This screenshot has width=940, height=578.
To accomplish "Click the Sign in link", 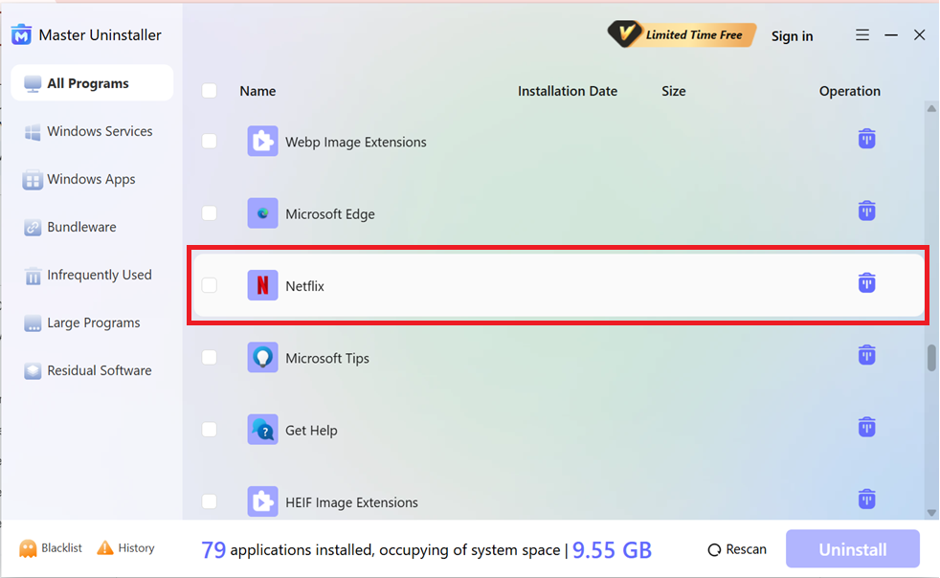I will coord(792,36).
